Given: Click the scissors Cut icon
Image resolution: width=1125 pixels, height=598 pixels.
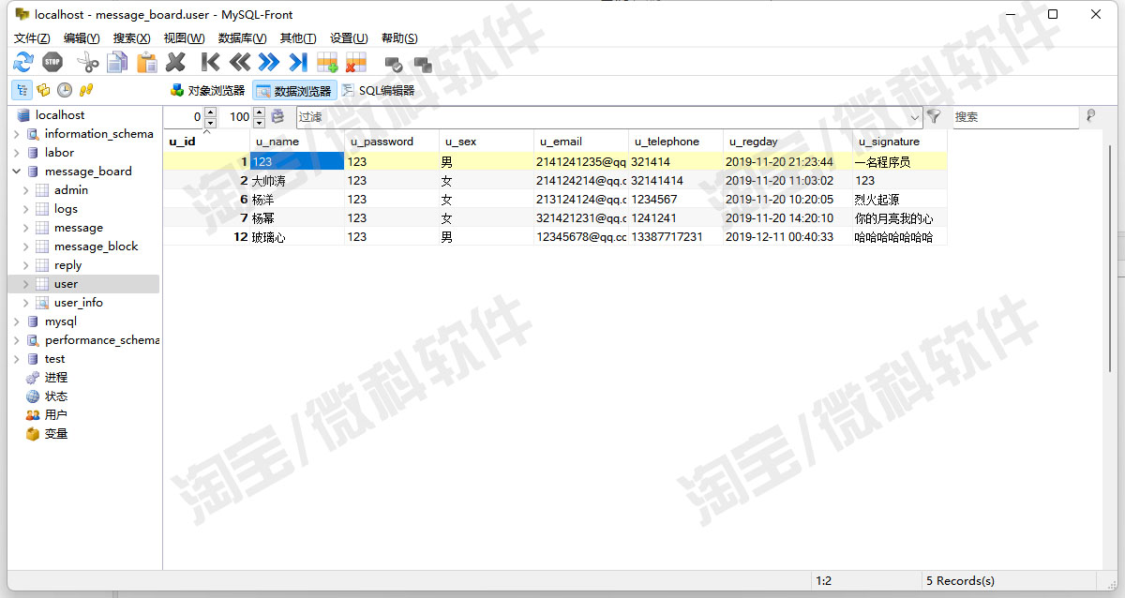Looking at the screenshot, I should 88,63.
